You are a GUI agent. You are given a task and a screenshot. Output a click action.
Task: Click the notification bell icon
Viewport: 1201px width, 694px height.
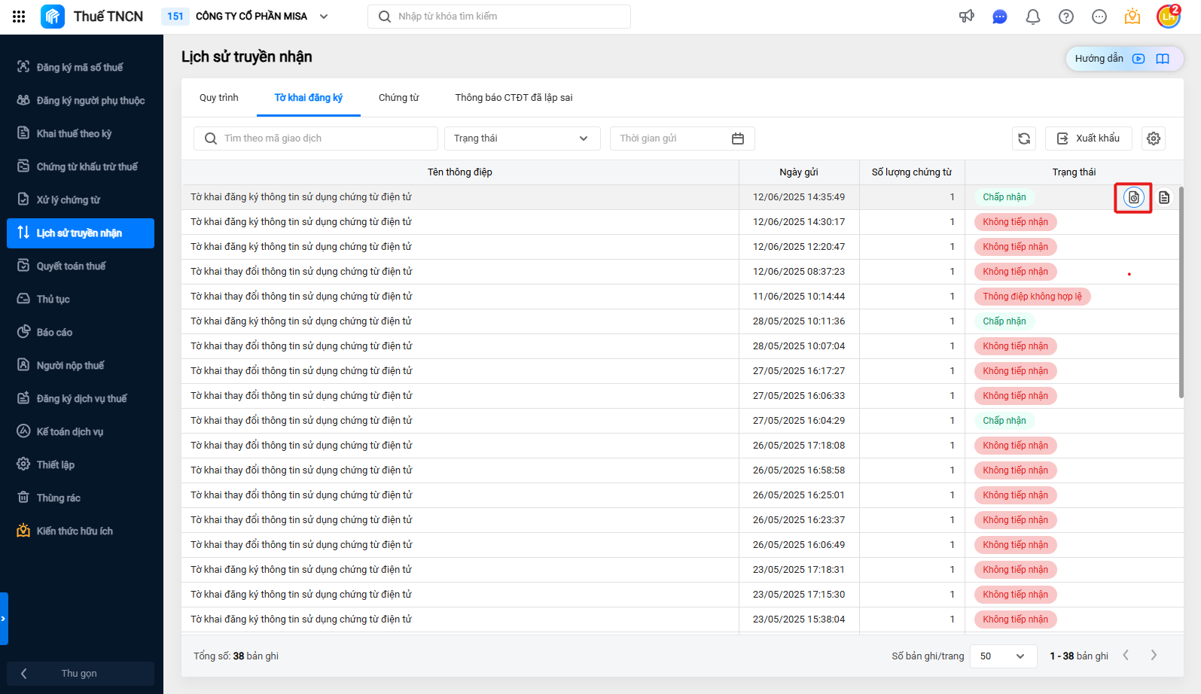[x=1033, y=17]
